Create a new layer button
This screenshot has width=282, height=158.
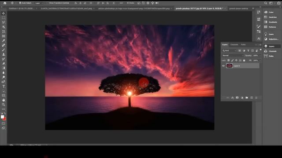coord(252,97)
